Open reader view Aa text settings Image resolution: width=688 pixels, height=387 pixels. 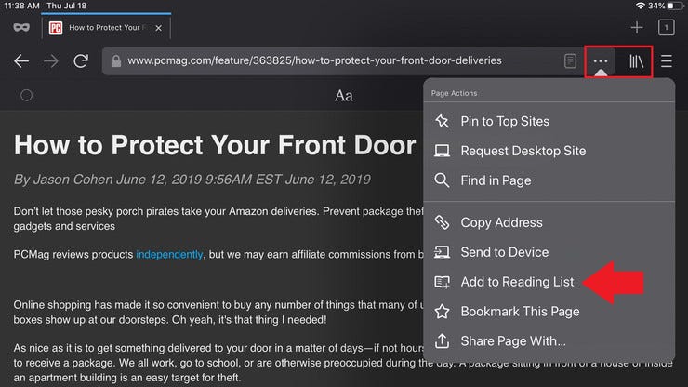tap(344, 95)
